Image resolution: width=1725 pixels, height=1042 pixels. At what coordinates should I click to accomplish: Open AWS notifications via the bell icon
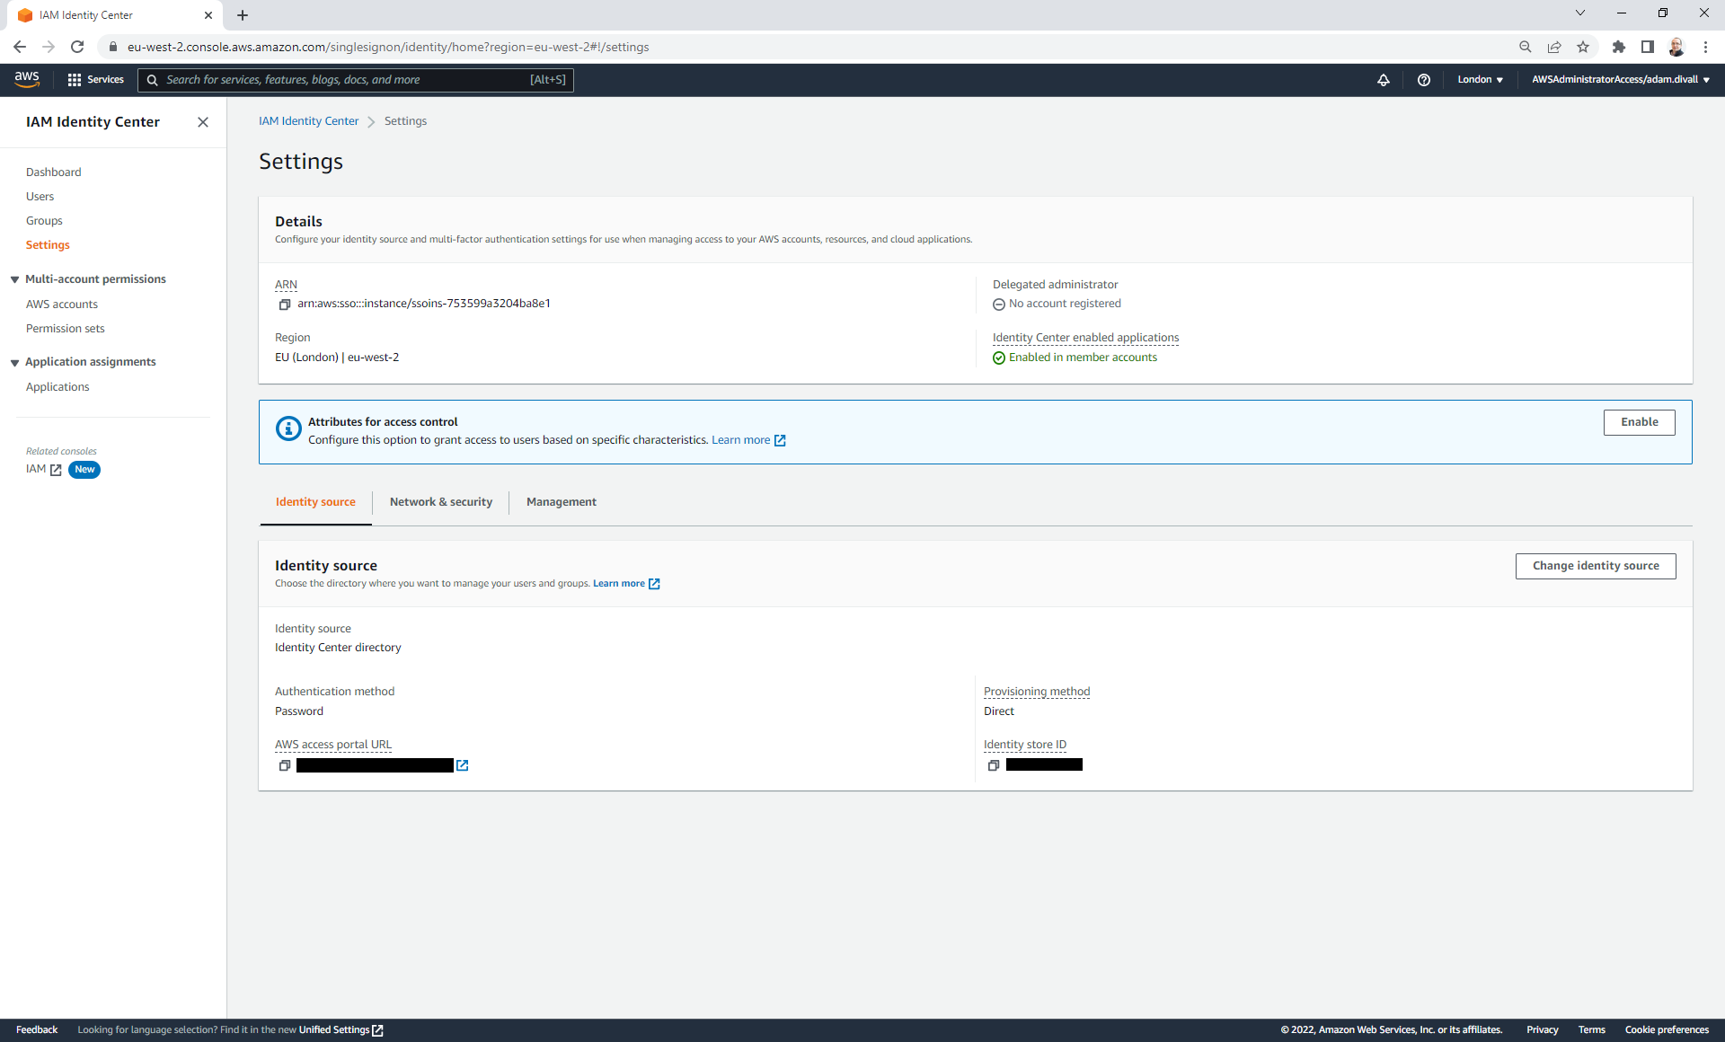[x=1384, y=80]
